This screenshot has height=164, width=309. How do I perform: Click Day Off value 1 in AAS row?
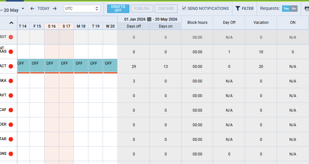tap(229, 52)
